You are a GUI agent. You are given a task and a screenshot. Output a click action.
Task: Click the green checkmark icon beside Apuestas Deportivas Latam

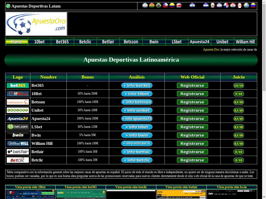click(x=8, y=6)
